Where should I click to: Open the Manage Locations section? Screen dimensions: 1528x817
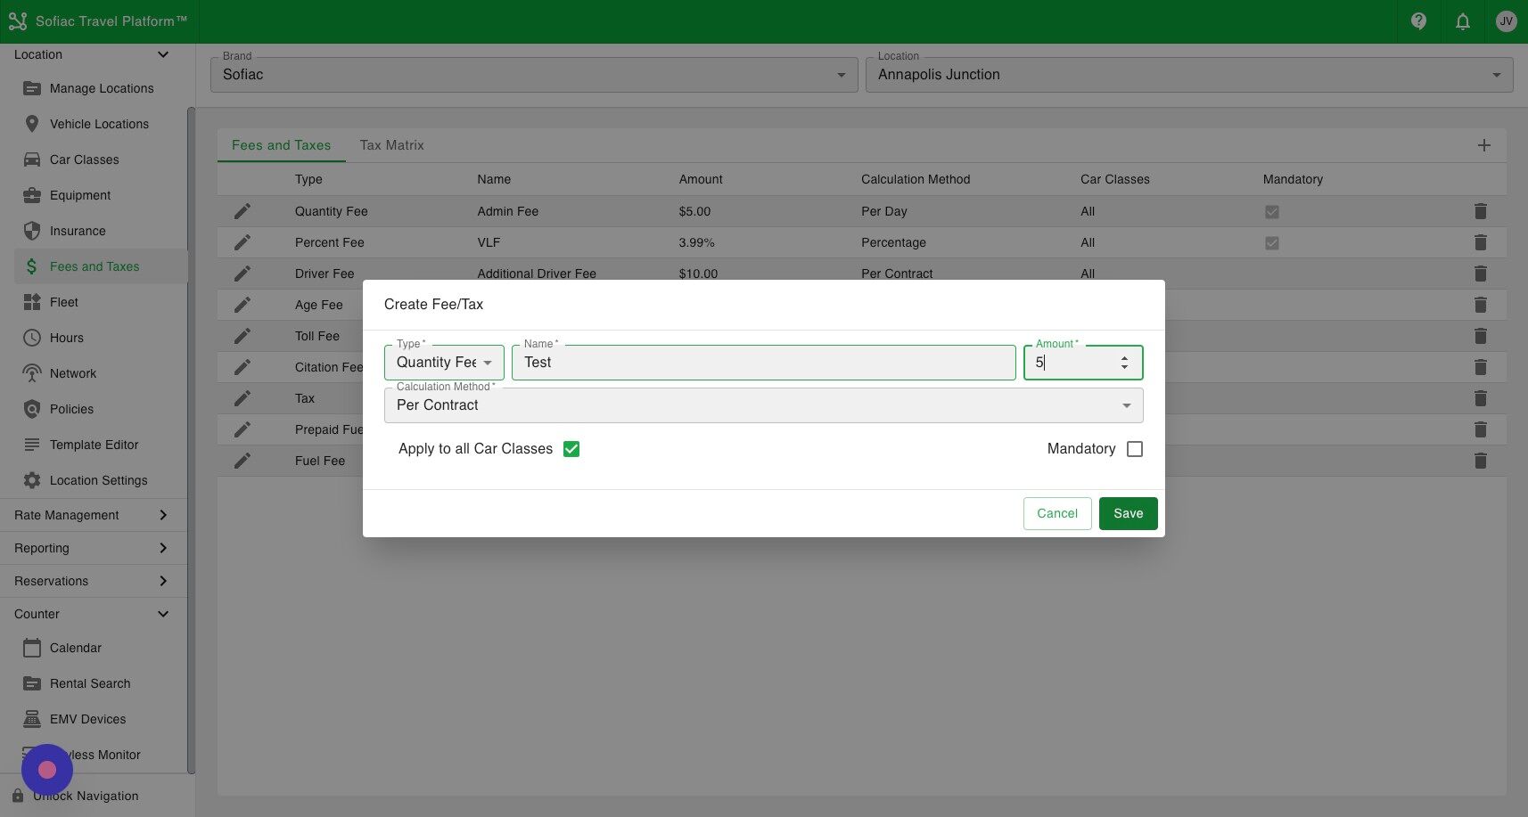101,88
